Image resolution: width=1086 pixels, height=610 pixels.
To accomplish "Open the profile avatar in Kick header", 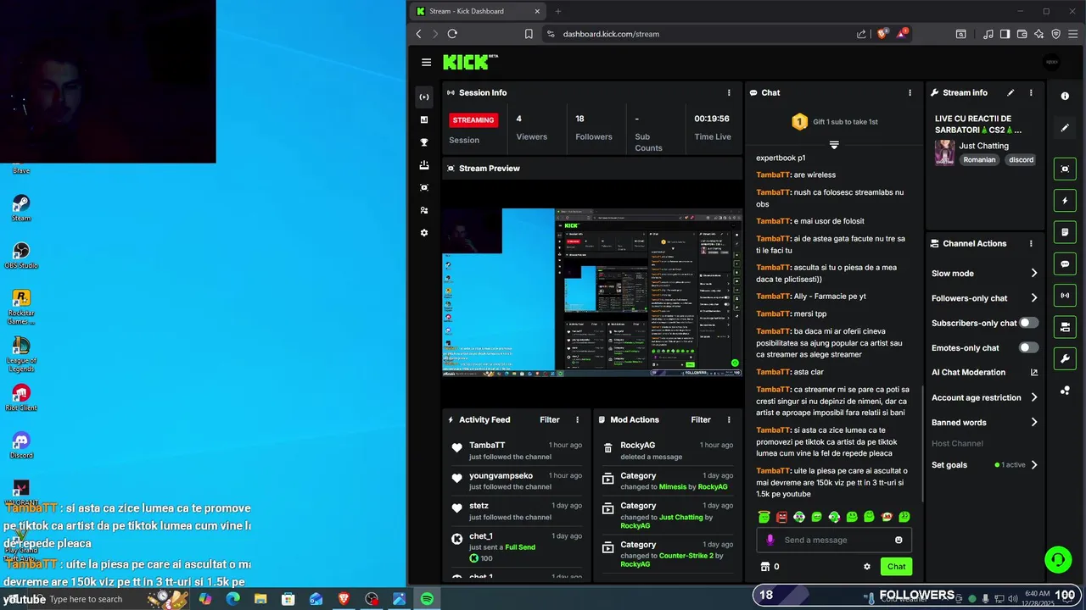I will (1052, 62).
